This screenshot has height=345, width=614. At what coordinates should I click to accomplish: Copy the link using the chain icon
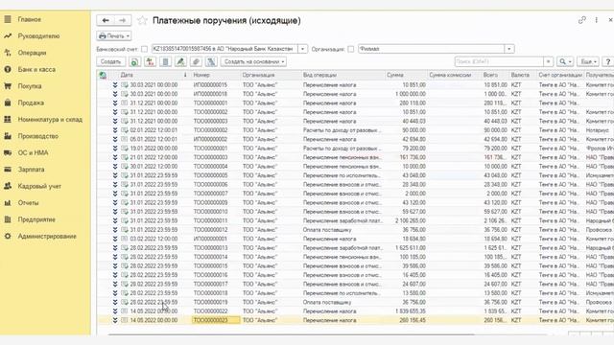[582, 20]
